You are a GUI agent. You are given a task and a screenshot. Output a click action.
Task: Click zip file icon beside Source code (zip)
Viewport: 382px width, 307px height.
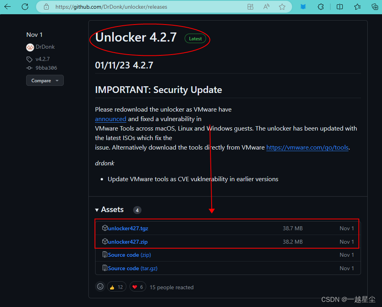[x=105, y=254]
